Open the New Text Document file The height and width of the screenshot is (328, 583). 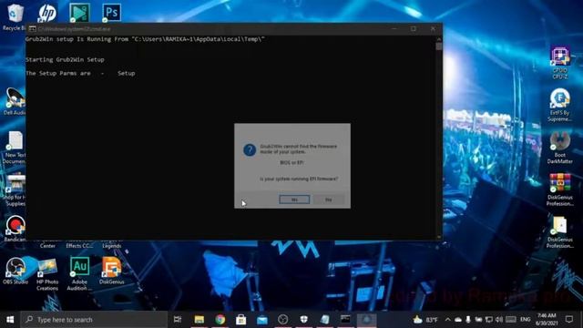point(15,148)
